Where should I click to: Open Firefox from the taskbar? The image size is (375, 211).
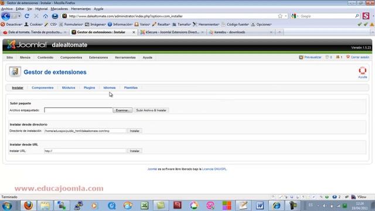(28, 206)
